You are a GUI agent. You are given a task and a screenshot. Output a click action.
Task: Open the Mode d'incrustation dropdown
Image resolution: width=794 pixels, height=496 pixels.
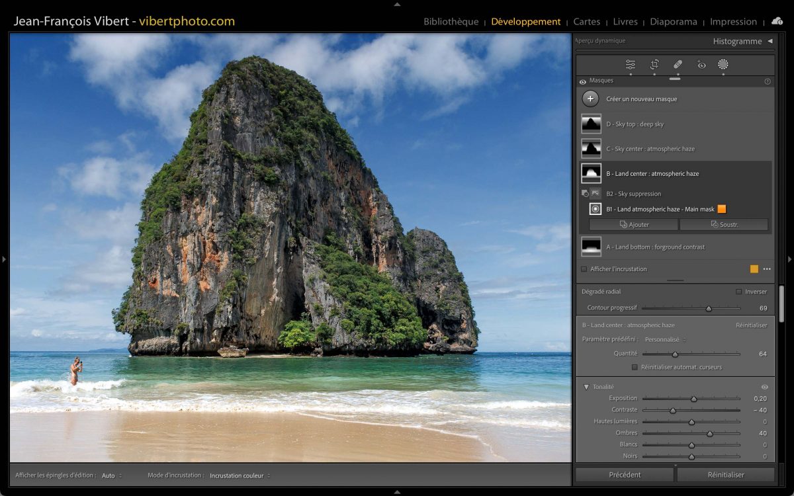(240, 475)
